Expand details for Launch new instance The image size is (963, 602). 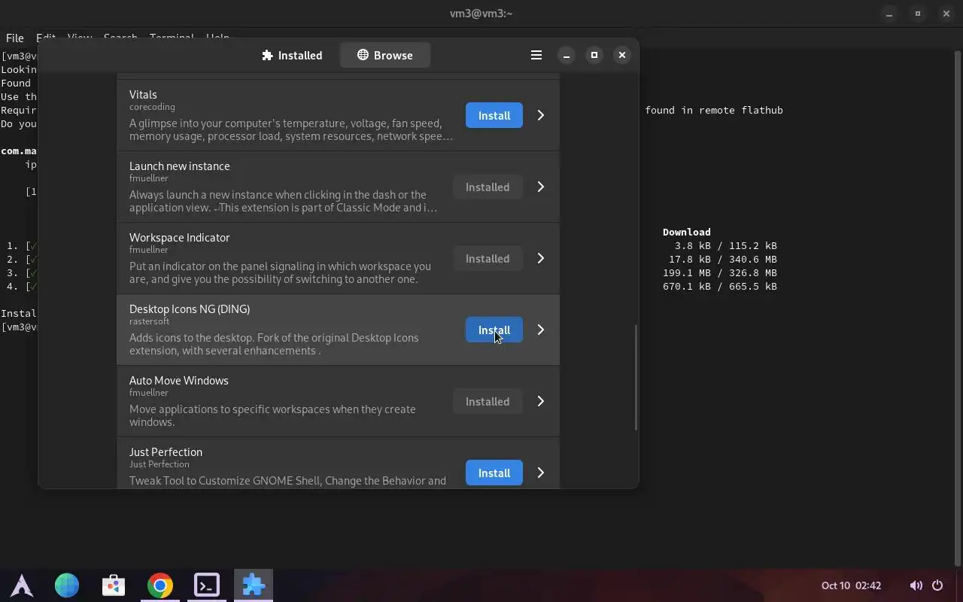point(540,187)
